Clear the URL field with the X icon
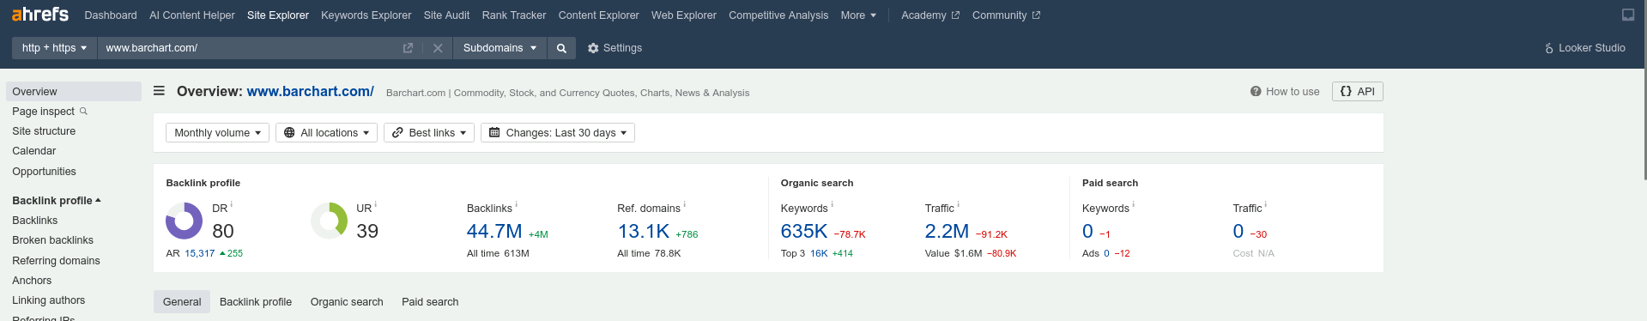Viewport: 1647px width, 321px height. click(x=438, y=48)
